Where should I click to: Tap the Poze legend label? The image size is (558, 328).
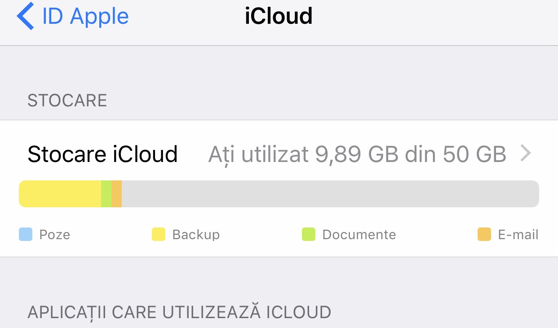tap(55, 235)
